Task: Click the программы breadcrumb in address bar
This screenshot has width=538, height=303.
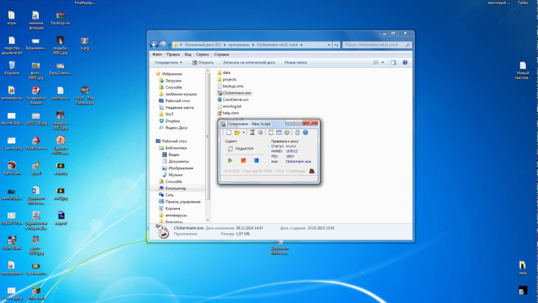Action: tap(239, 45)
